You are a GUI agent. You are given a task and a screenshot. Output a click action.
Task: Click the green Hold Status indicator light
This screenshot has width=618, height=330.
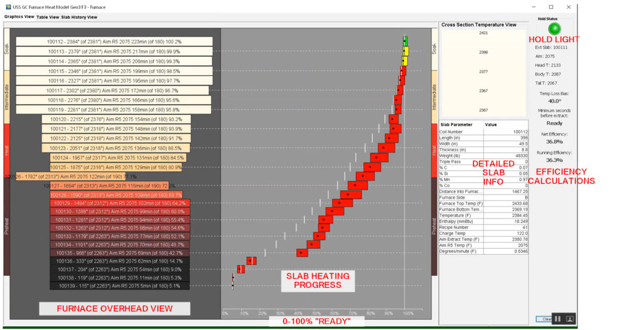[555, 29]
